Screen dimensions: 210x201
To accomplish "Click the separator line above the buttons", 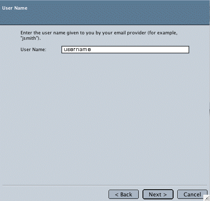I will click(105, 186).
